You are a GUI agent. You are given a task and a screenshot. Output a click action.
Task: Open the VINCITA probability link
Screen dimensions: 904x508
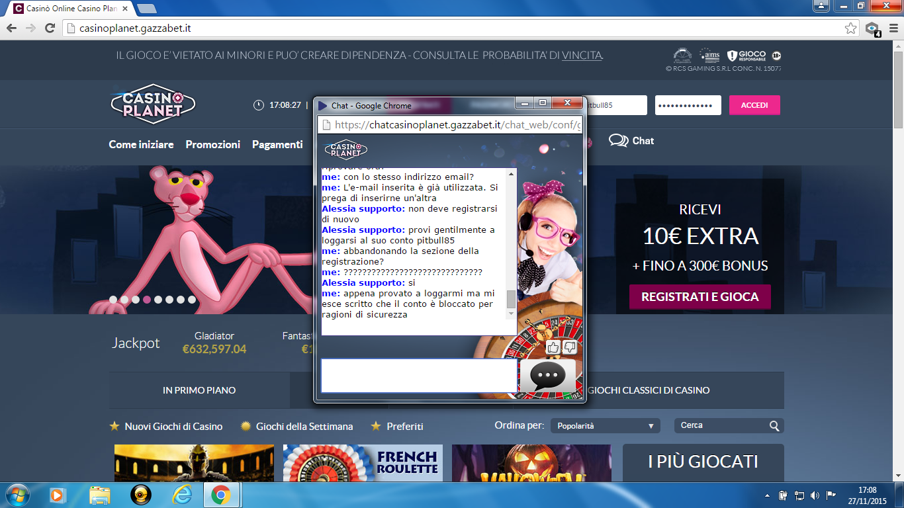pyautogui.click(x=582, y=55)
